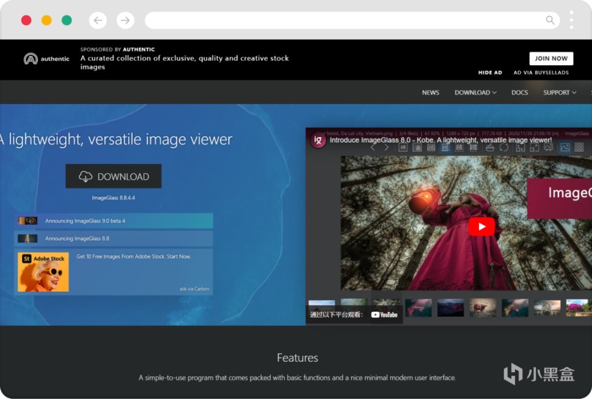
Task: Click the Adobe Stock ad image
Action: [x=43, y=272]
